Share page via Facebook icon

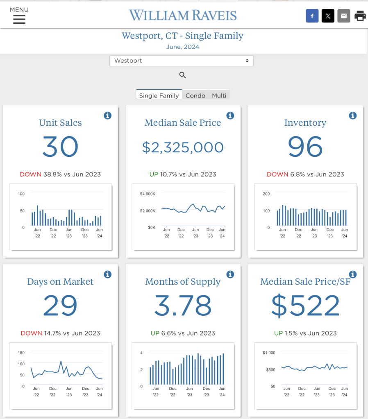coord(312,16)
